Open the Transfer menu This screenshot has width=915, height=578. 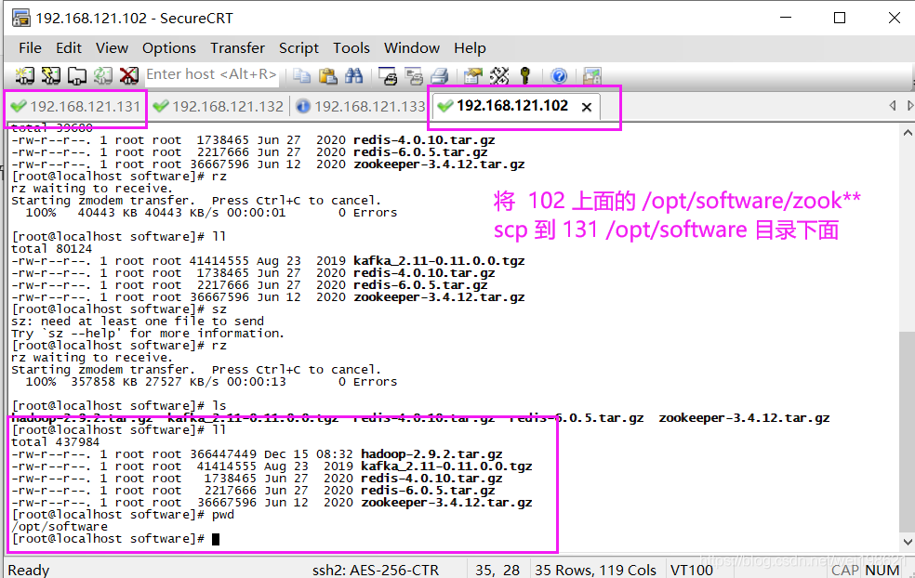(x=237, y=47)
